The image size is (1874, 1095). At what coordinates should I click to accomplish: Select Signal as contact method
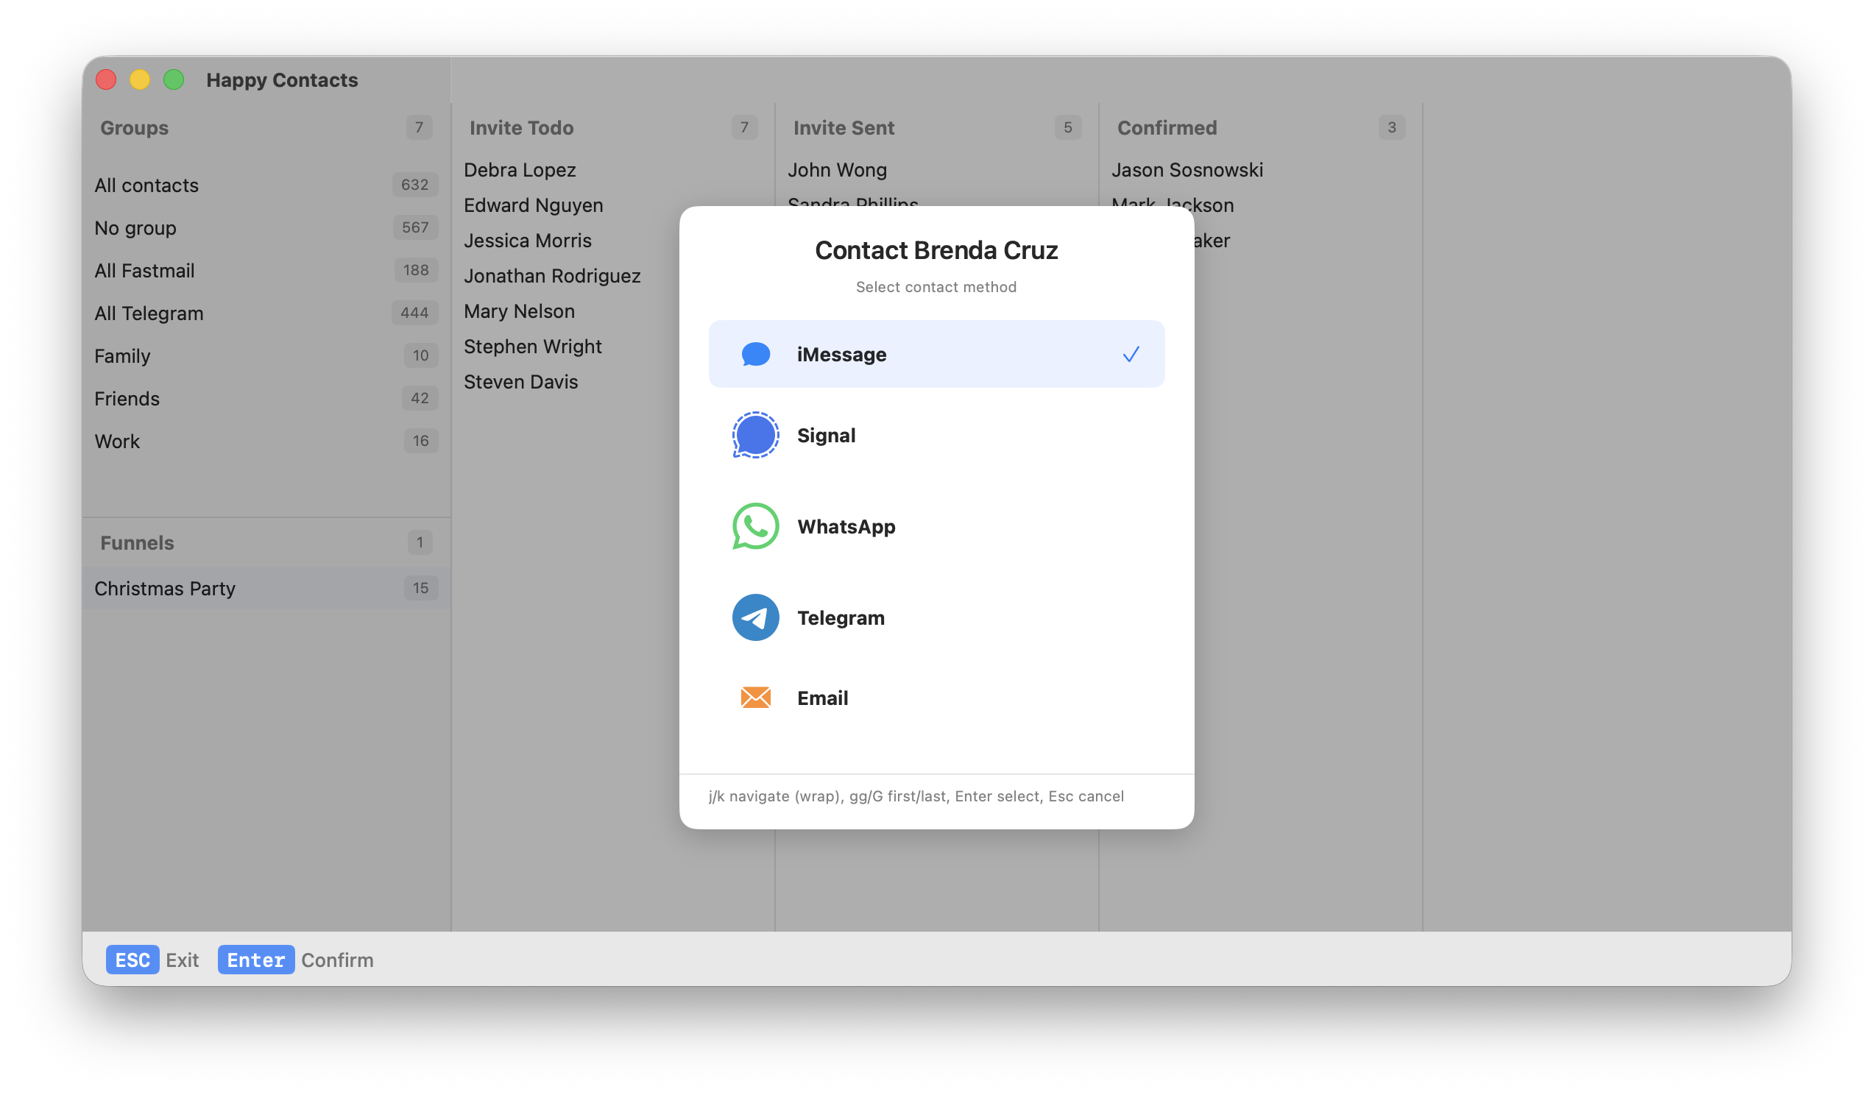pos(826,435)
